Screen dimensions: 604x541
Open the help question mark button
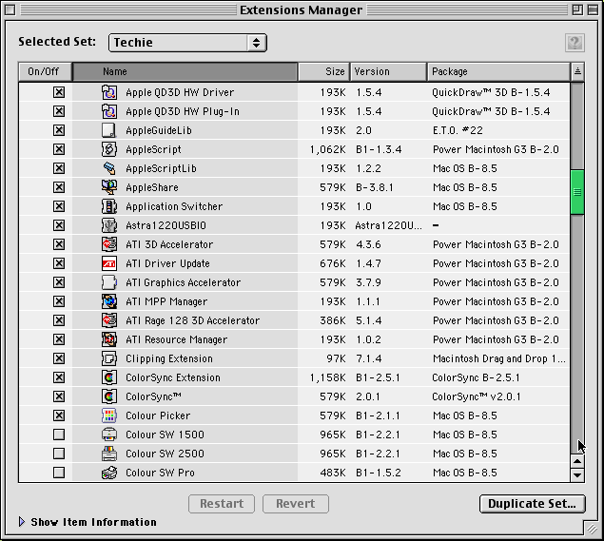(575, 43)
